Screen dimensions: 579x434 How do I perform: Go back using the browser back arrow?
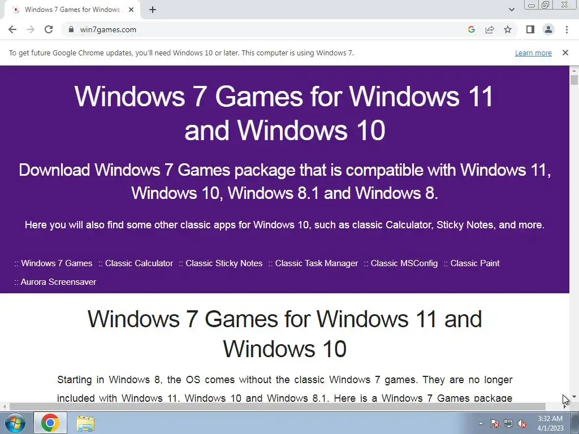click(12, 29)
